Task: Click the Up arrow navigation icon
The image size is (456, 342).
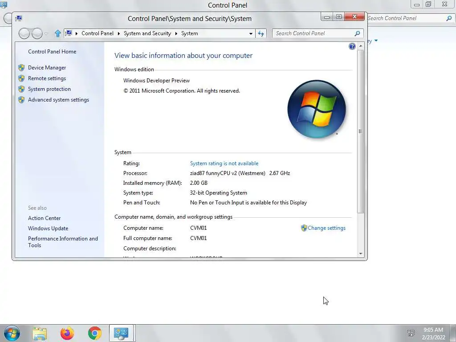Action: pos(57,33)
